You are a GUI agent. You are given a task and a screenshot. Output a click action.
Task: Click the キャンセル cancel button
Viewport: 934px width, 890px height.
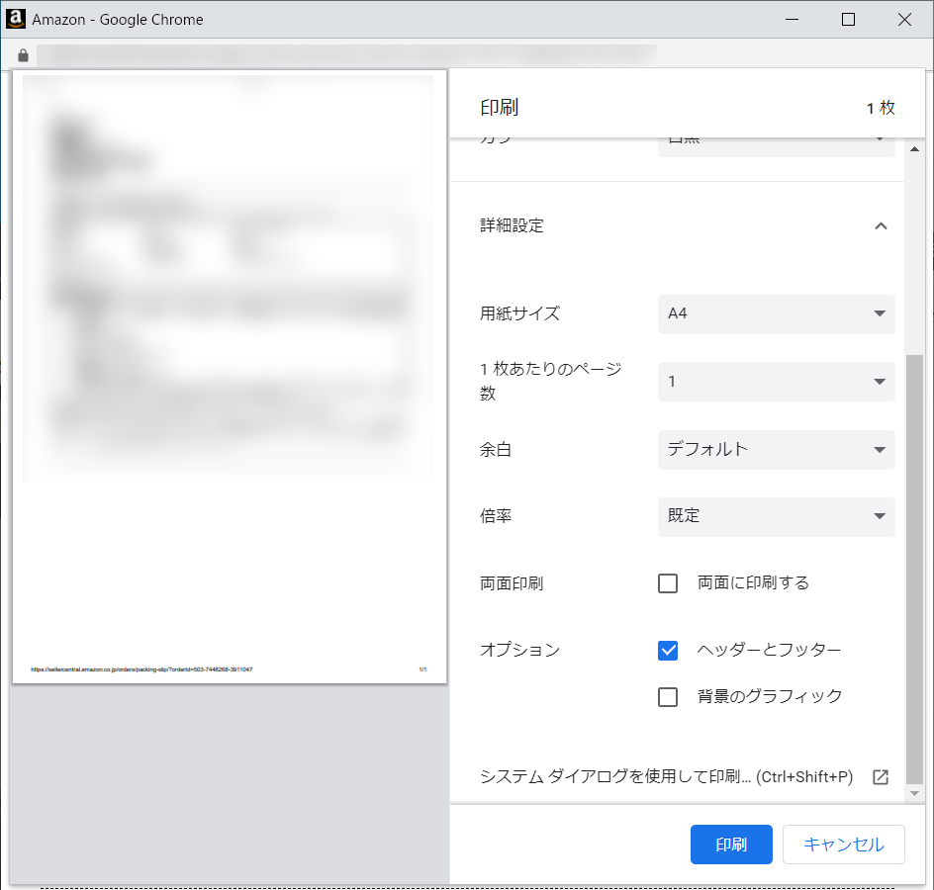click(843, 844)
